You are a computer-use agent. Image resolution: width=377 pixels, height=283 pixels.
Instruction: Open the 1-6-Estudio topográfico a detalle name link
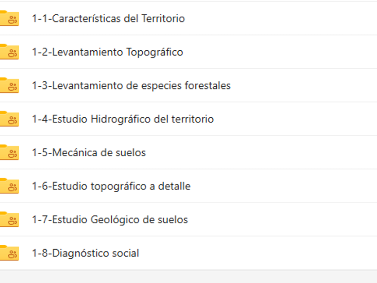111,186
